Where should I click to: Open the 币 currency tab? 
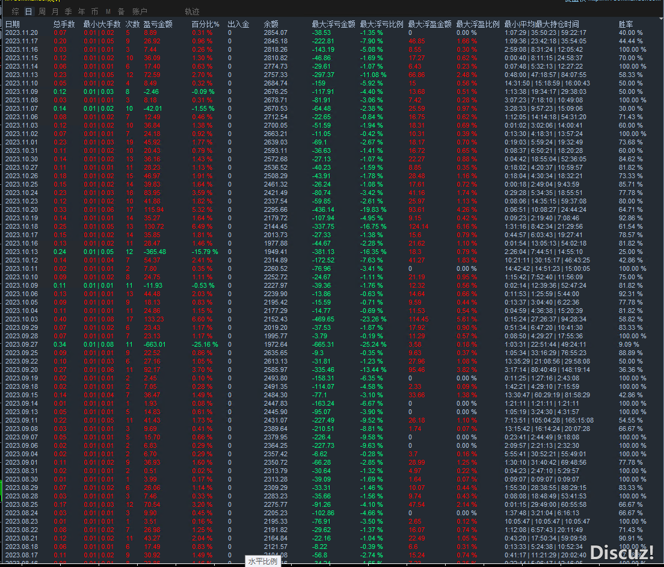(94, 11)
